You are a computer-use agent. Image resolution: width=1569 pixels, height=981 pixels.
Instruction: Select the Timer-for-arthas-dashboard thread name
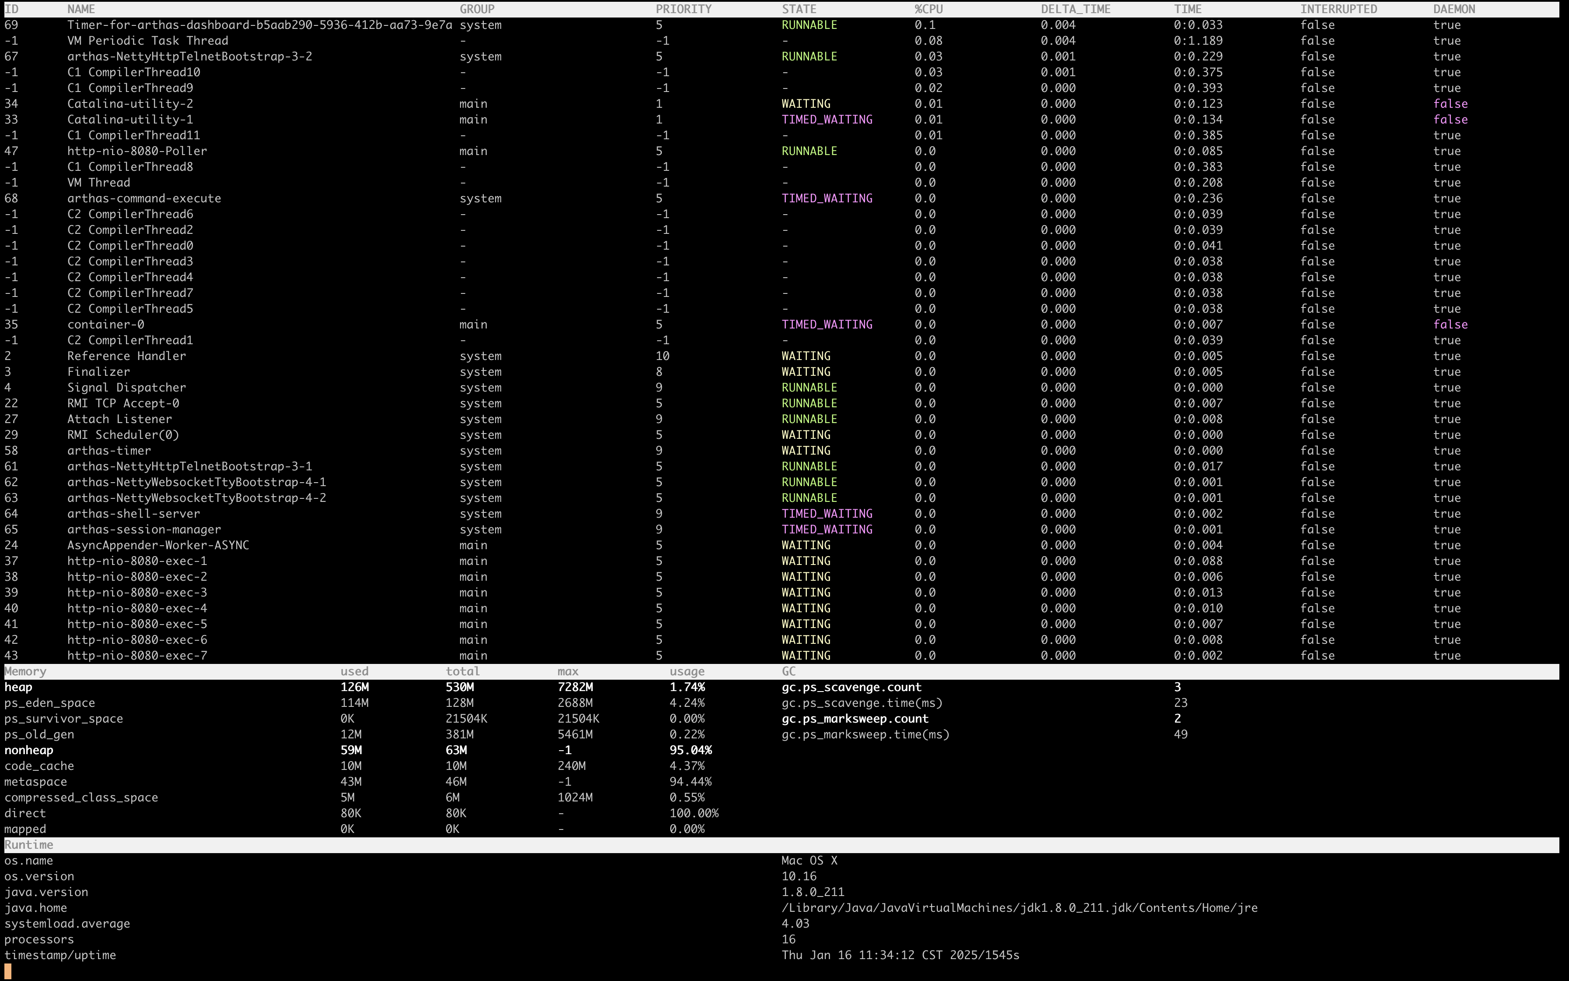point(259,25)
